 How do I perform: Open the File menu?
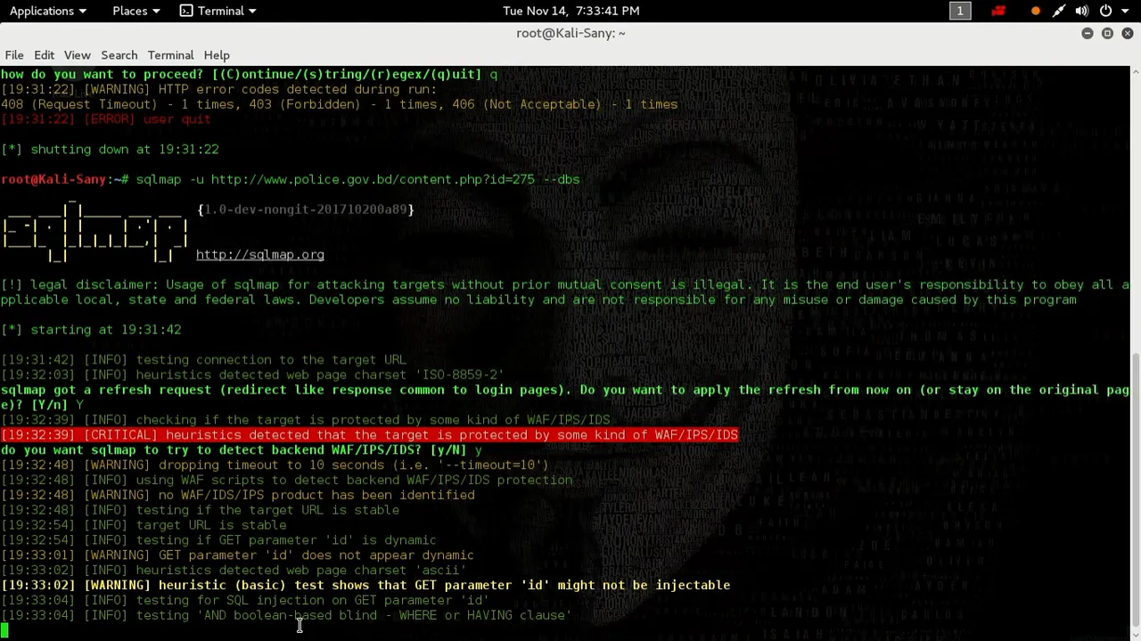pyautogui.click(x=14, y=55)
